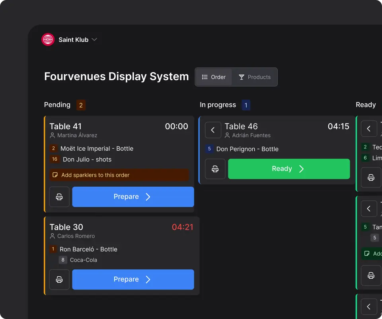Click the back arrow on the second Ready card
The height and width of the screenshot is (319, 382).
point(369,209)
